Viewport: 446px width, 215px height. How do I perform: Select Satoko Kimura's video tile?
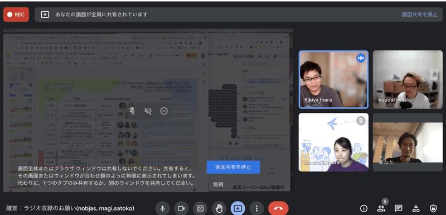coord(333,142)
